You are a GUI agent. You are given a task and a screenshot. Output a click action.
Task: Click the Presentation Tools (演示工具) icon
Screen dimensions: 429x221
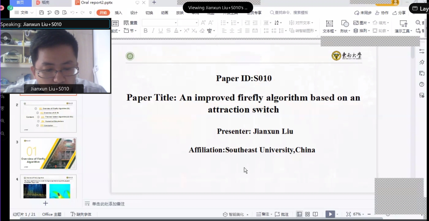(403, 26)
